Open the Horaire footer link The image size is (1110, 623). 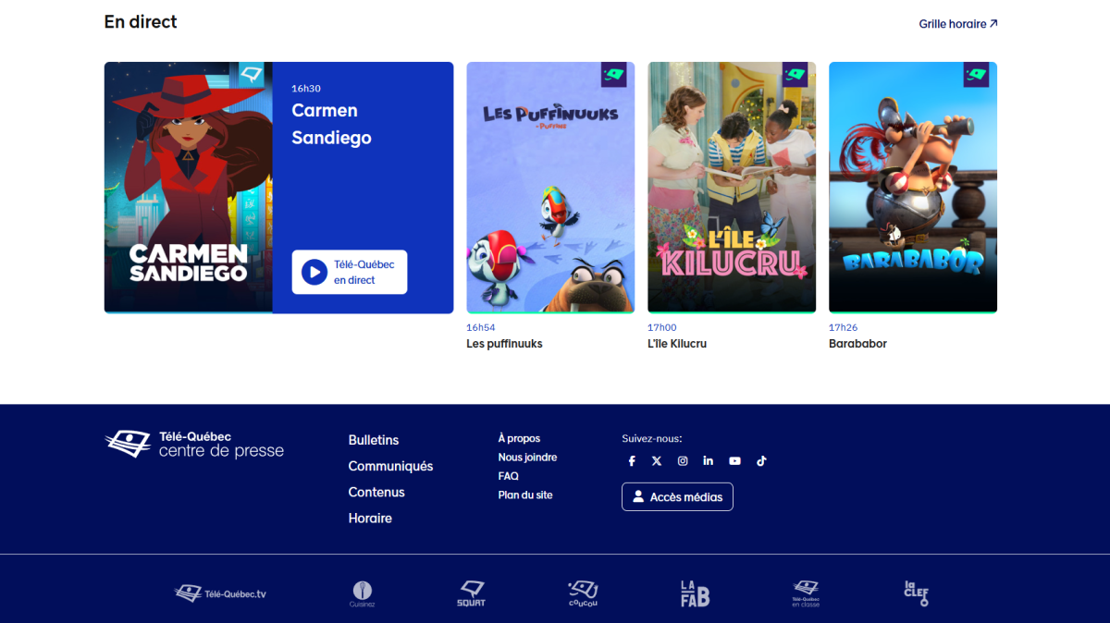370,519
